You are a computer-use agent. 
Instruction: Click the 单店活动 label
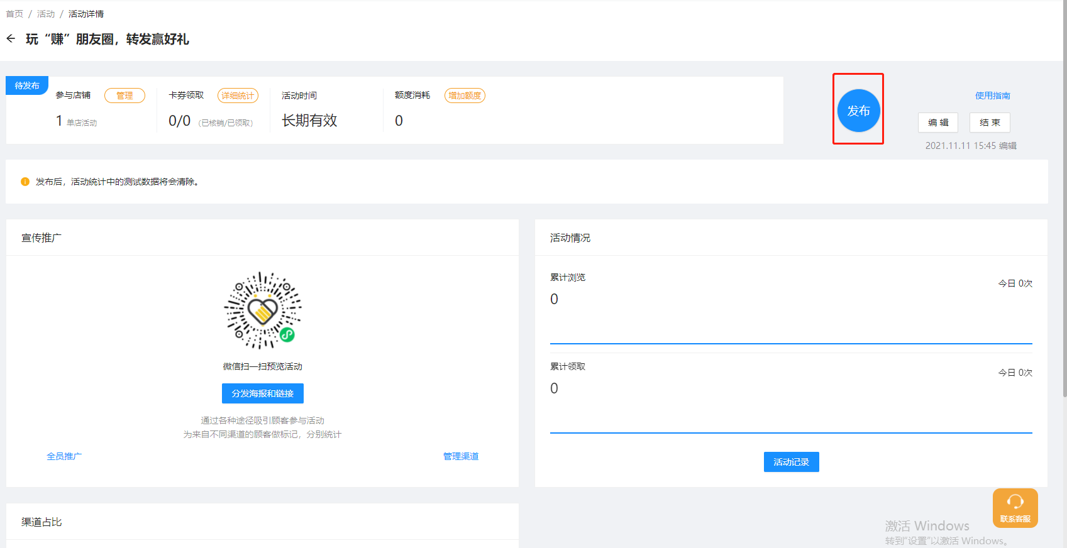82,123
